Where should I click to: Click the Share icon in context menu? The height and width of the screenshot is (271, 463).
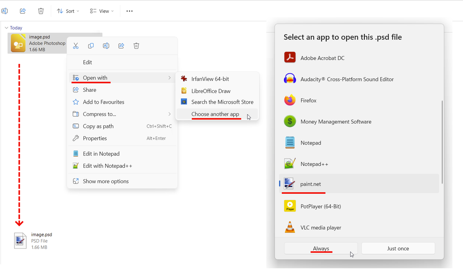(121, 46)
